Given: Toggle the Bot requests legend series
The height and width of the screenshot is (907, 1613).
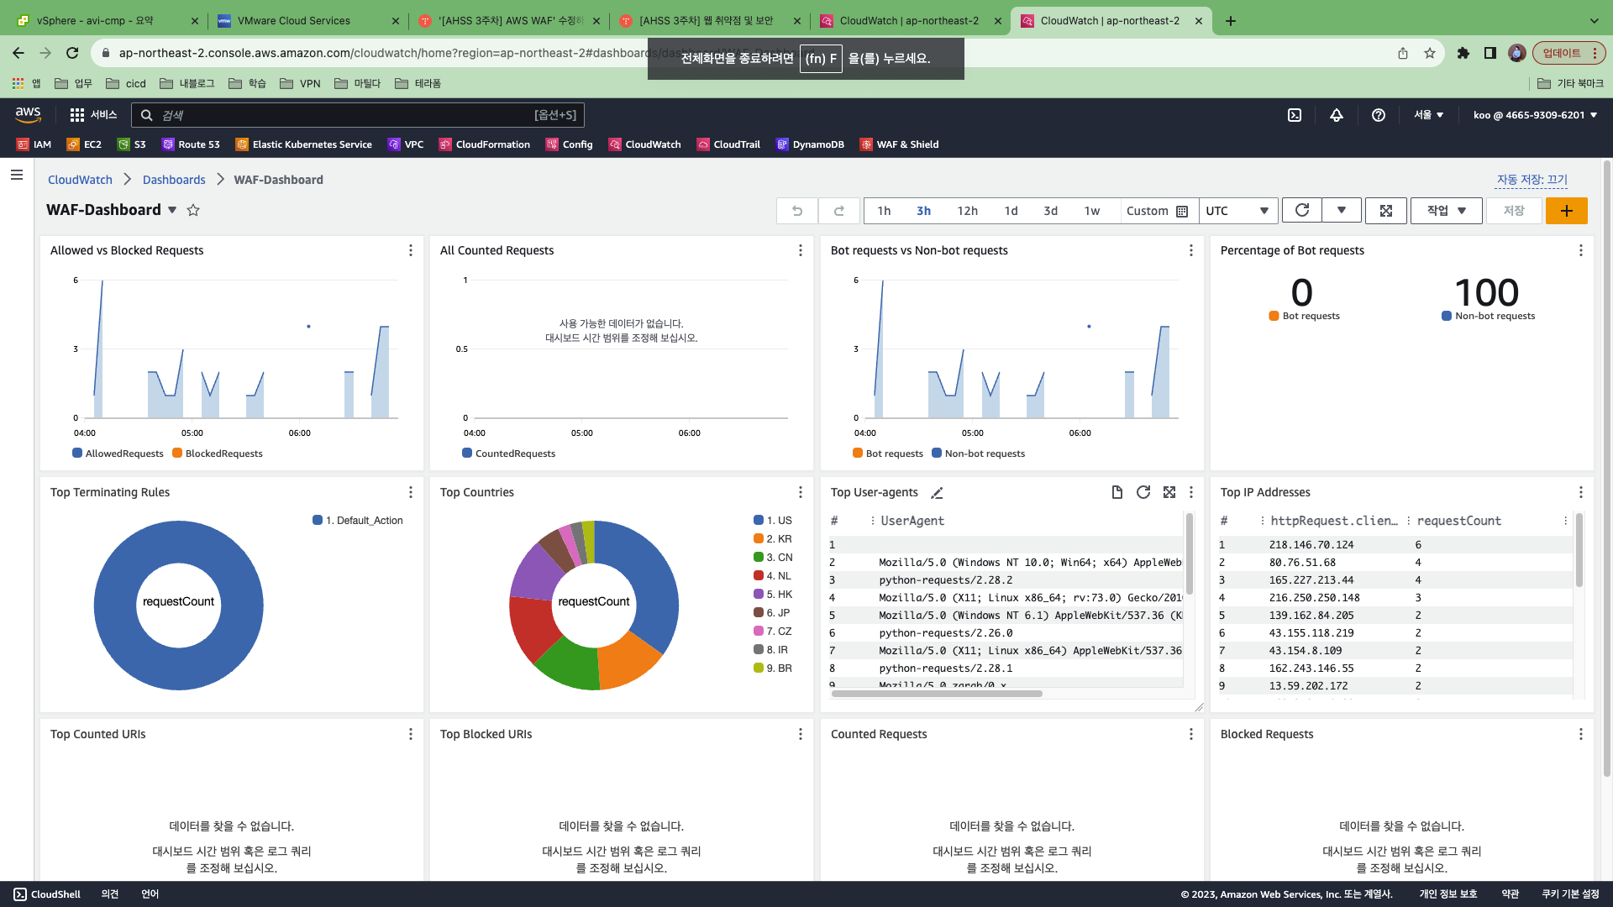Looking at the screenshot, I should pyautogui.click(x=887, y=453).
